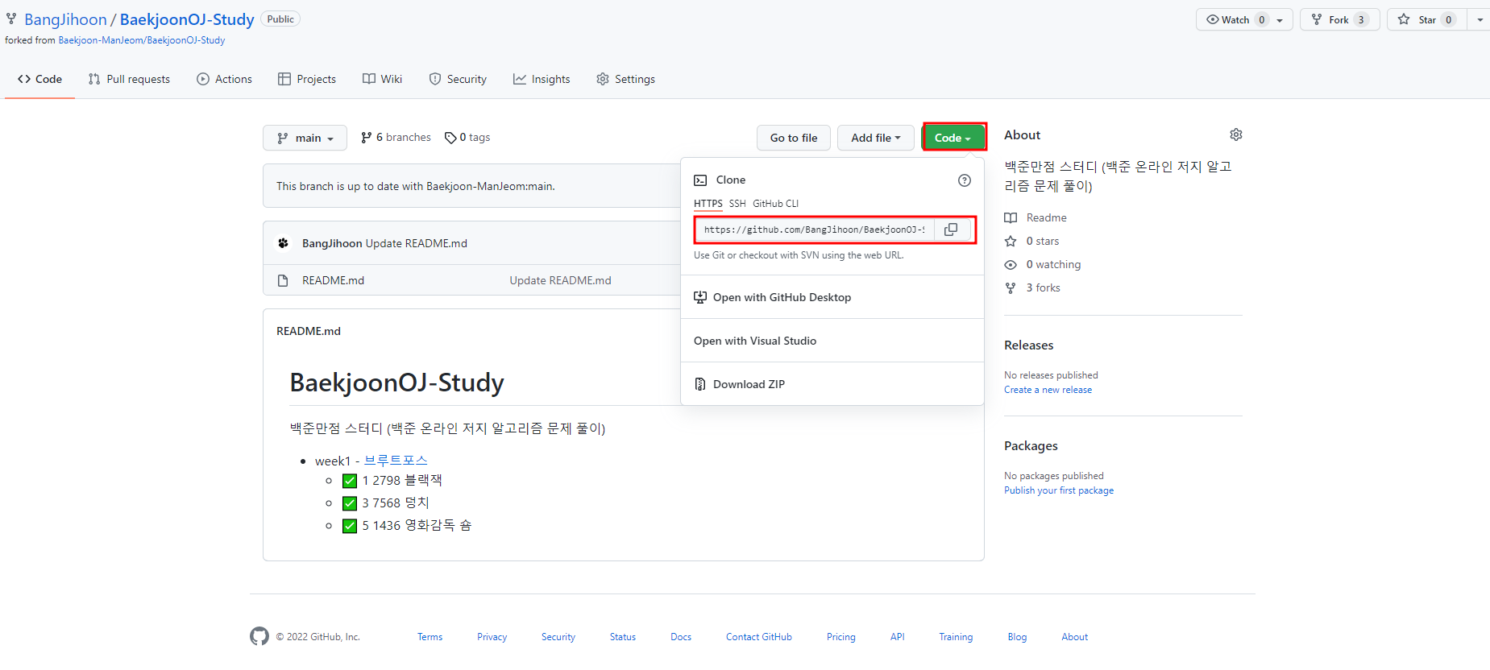This screenshot has width=1490, height=670.
Task: Click the GitHub Desktop download icon
Action: [x=700, y=297]
